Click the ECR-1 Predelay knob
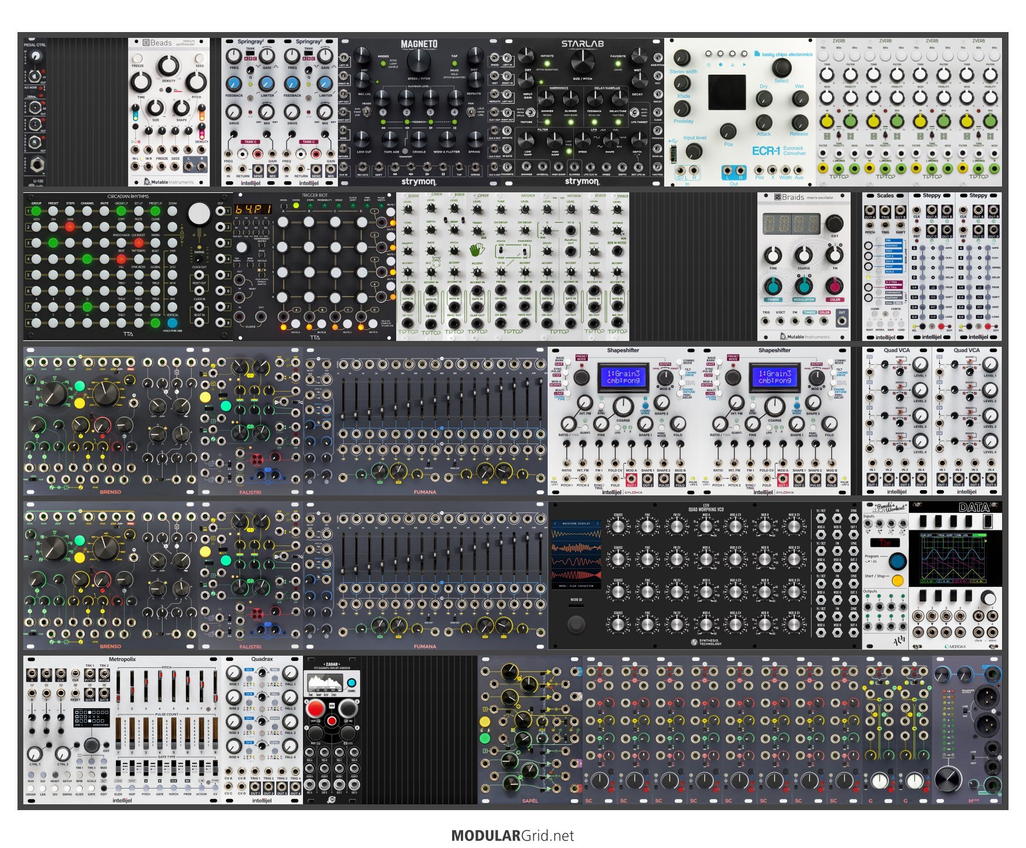1026x848 pixels. [682, 108]
